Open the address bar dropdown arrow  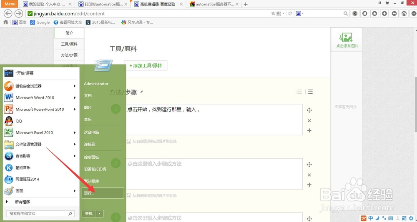pos(284,14)
